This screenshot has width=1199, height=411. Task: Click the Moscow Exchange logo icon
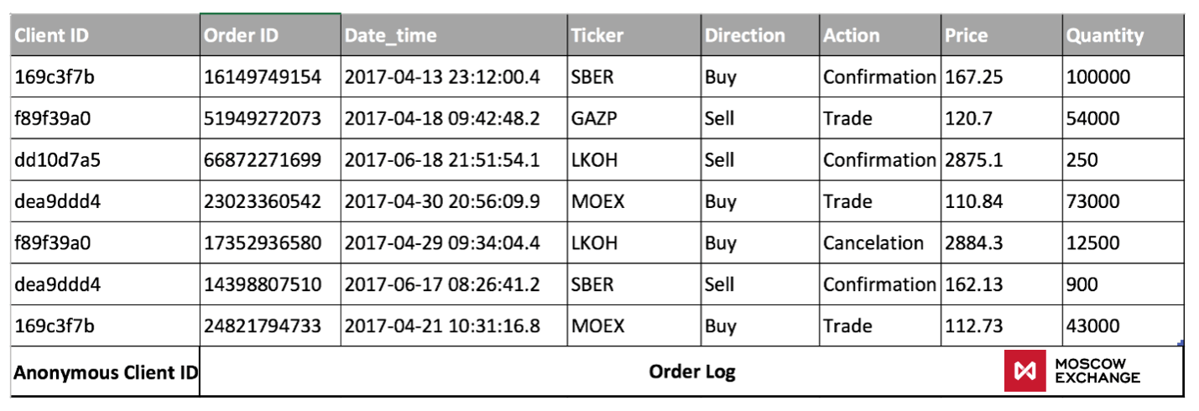(1024, 372)
